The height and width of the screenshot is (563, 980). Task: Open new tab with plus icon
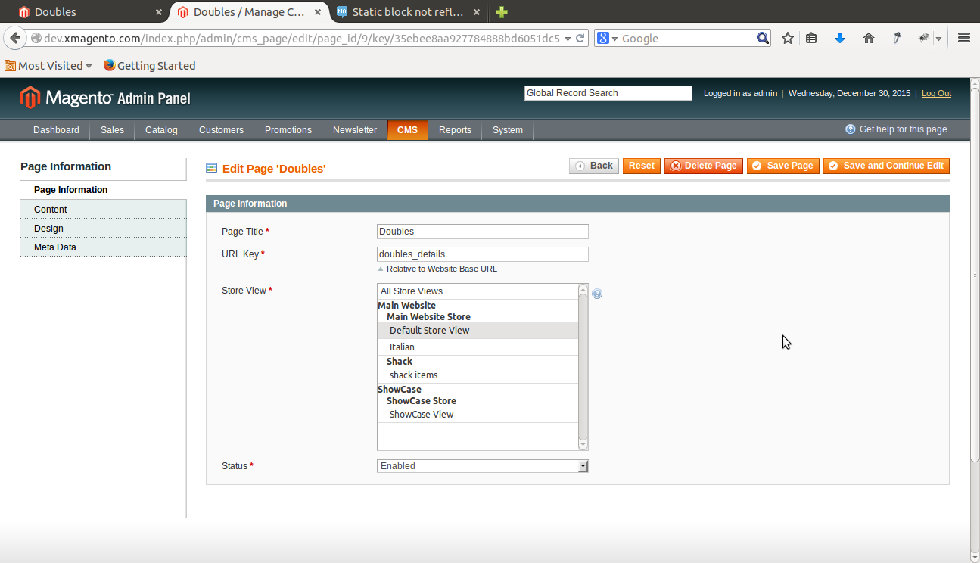[x=501, y=12]
